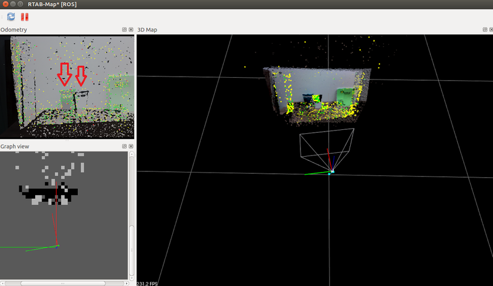
Task: Select the Odometry panel title bar
Action: (59, 30)
